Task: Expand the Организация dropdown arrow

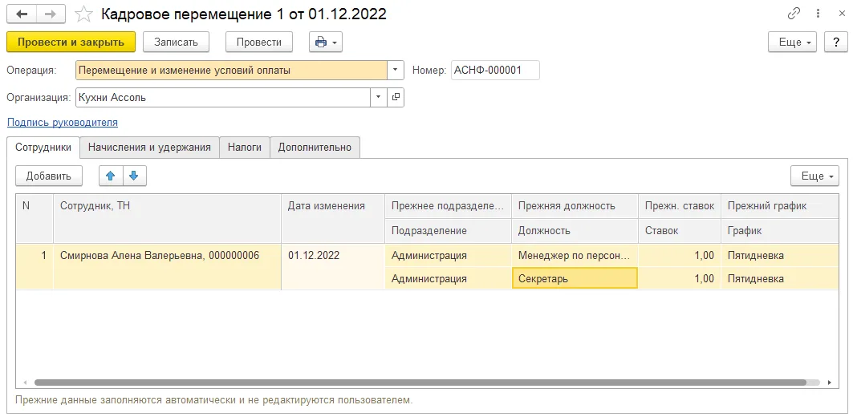Action: [379, 97]
